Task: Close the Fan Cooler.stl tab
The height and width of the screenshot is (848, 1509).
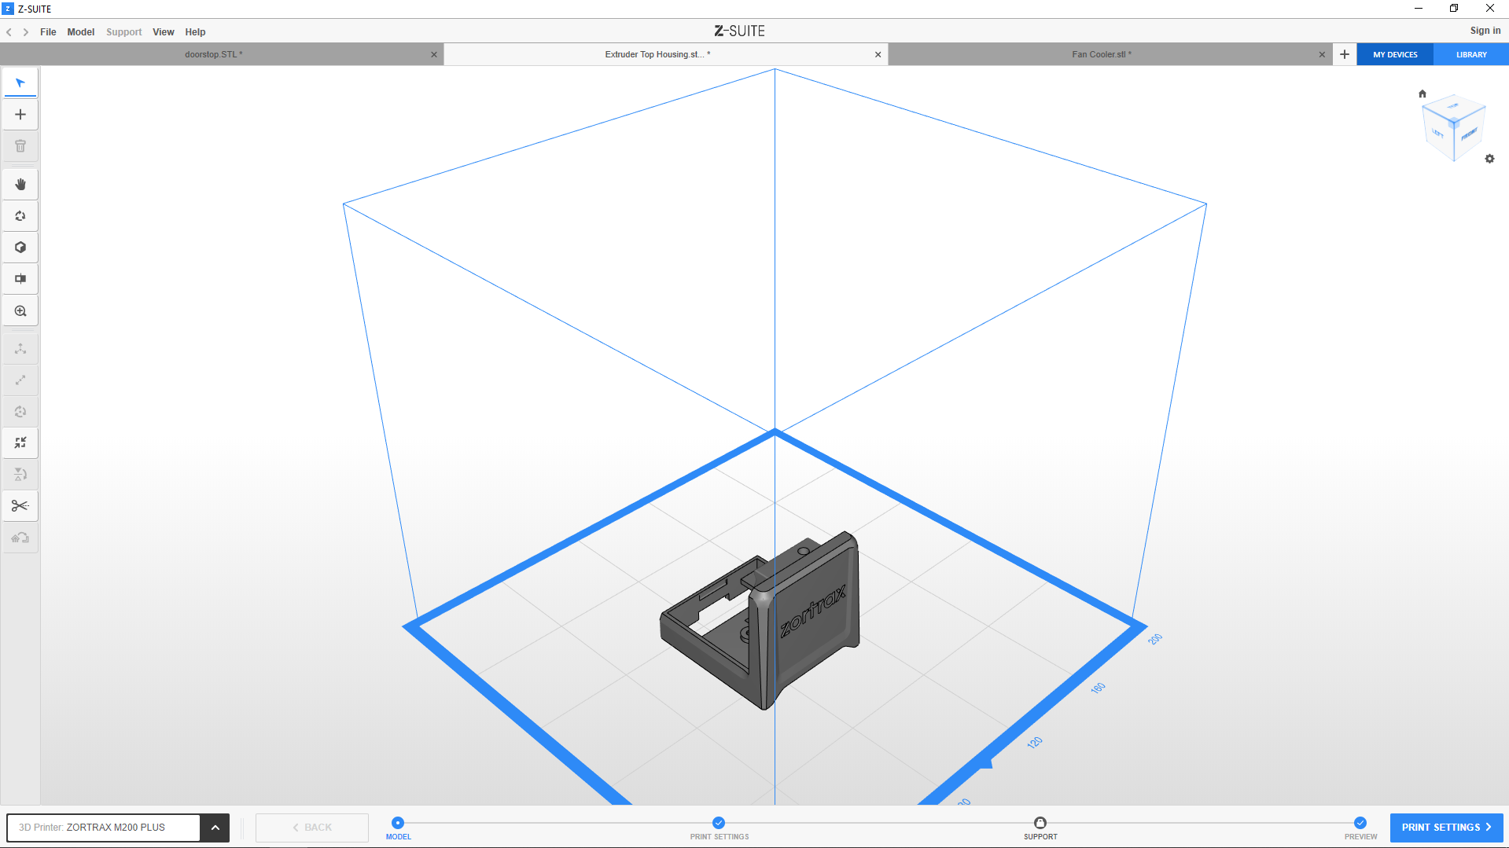Action: point(1322,55)
